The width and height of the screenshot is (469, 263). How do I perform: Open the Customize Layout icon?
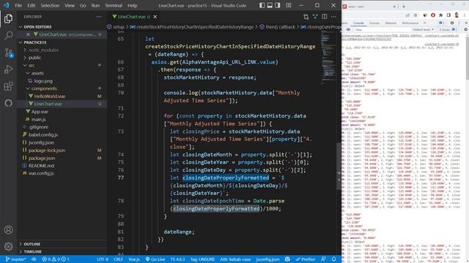click(288, 5)
